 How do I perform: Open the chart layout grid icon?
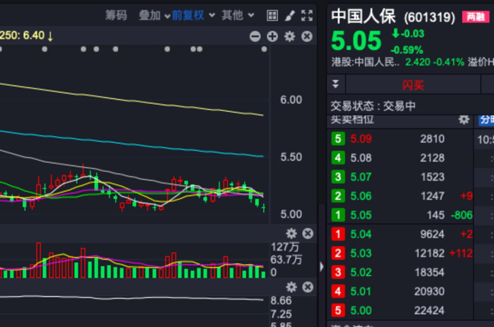pyautogui.click(x=272, y=15)
